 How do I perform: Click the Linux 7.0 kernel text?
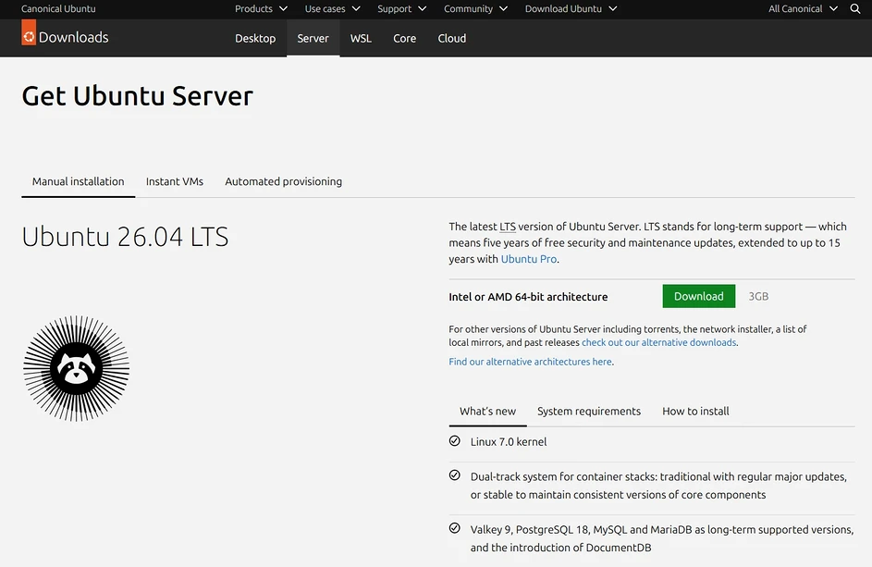coord(509,442)
